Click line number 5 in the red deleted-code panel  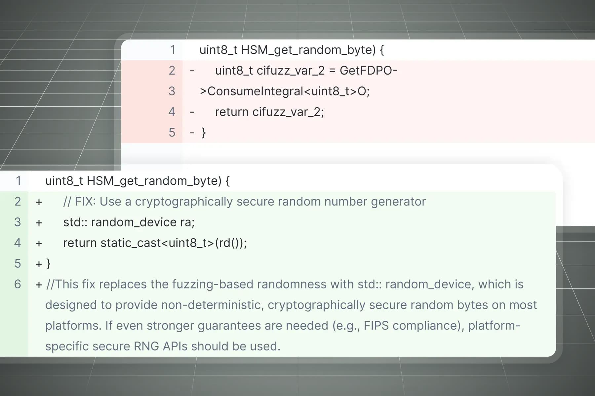point(172,133)
